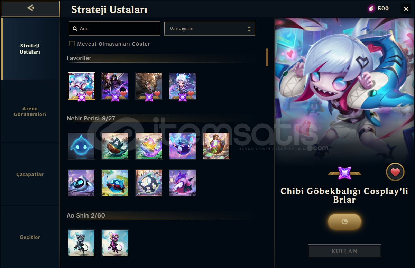The width and height of the screenshot is (415, 268).
Task: Toggle the round golden preview button
Action: [344, 222]
